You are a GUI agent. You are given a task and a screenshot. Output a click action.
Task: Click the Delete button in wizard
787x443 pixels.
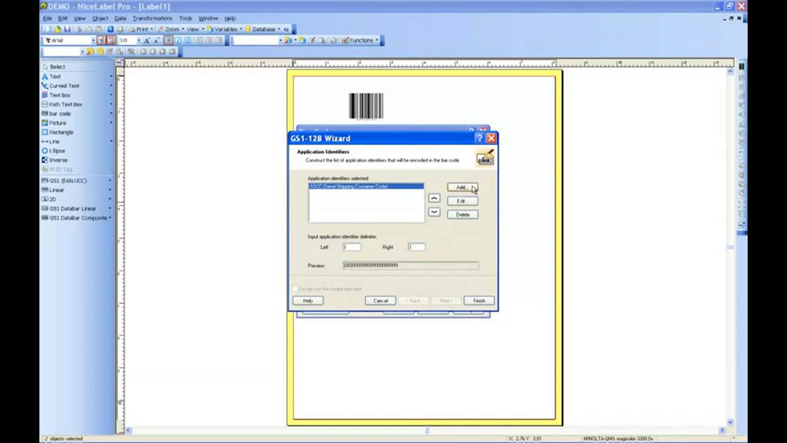click(462, 215)
